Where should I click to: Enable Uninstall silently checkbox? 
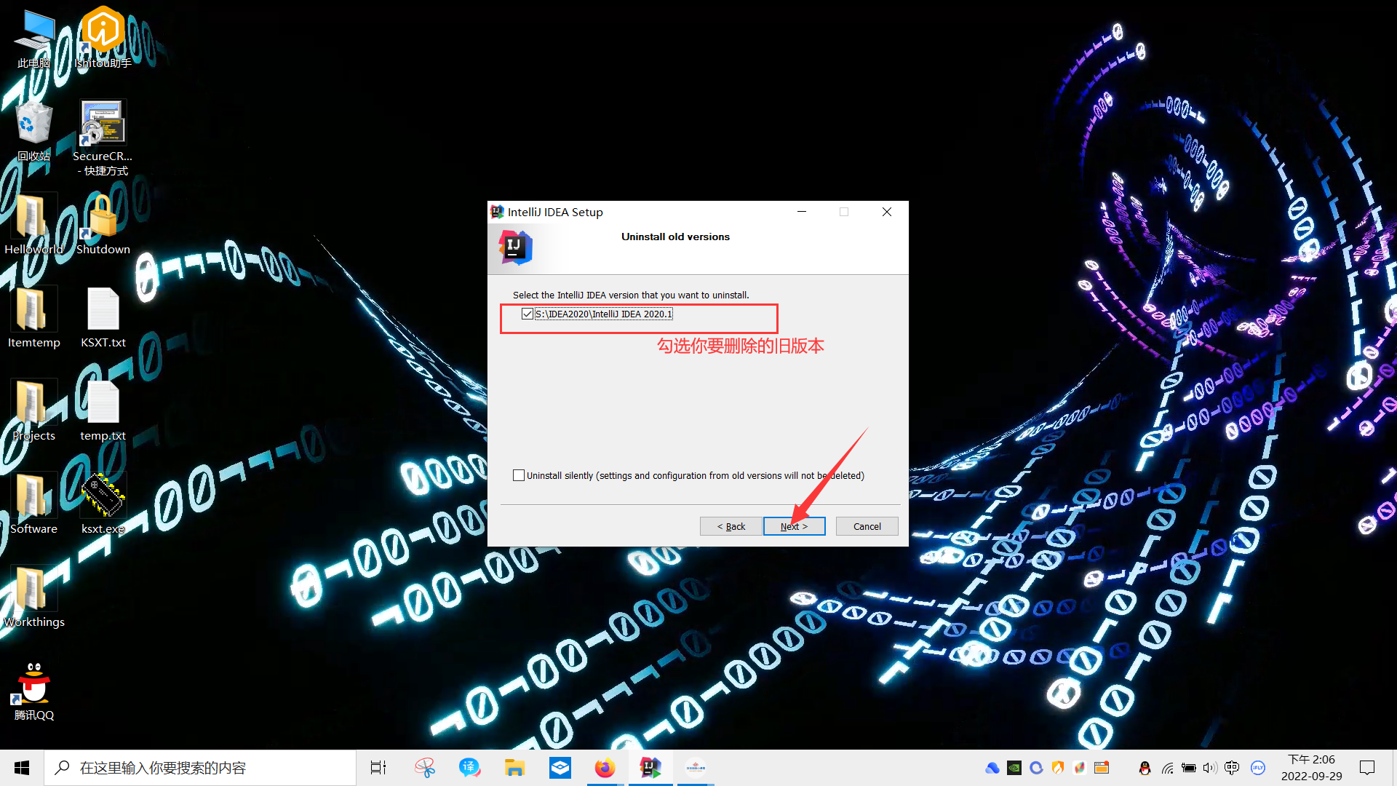[519, 475]
